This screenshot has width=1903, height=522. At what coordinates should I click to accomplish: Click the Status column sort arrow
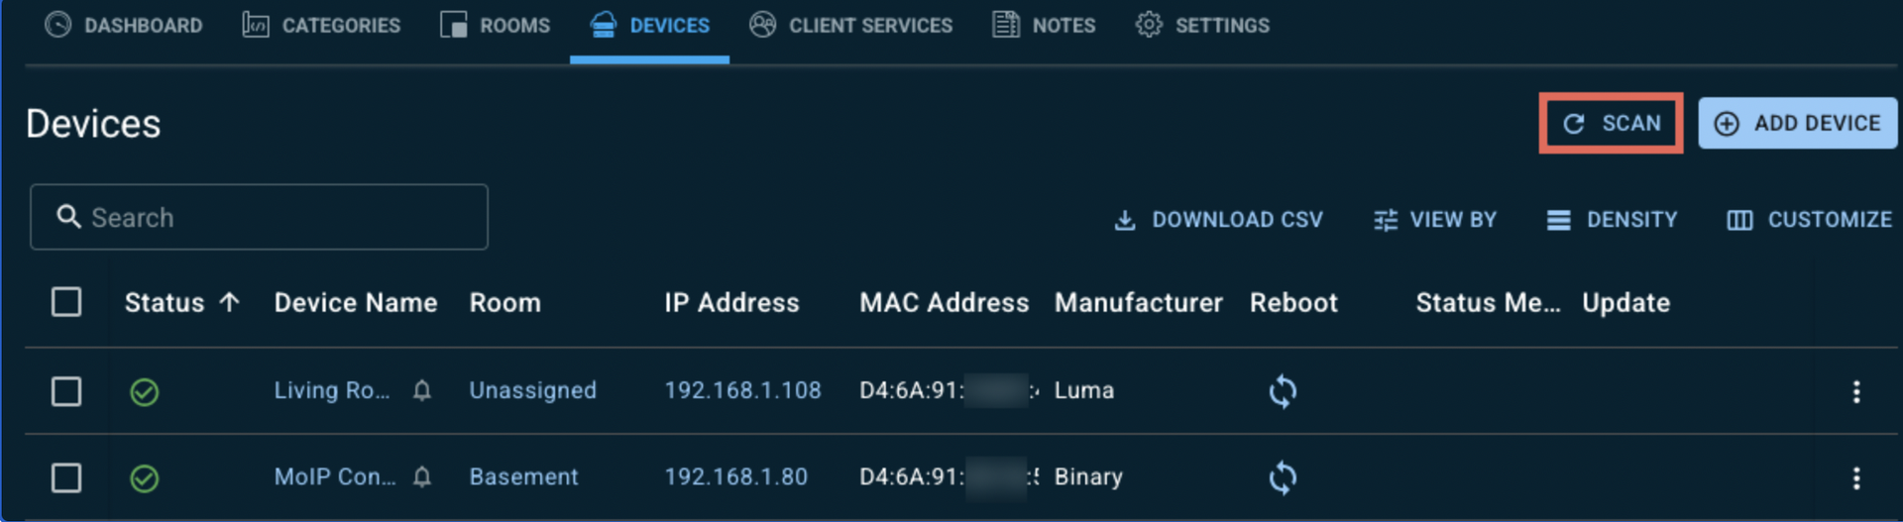click(x=229, y=302)
